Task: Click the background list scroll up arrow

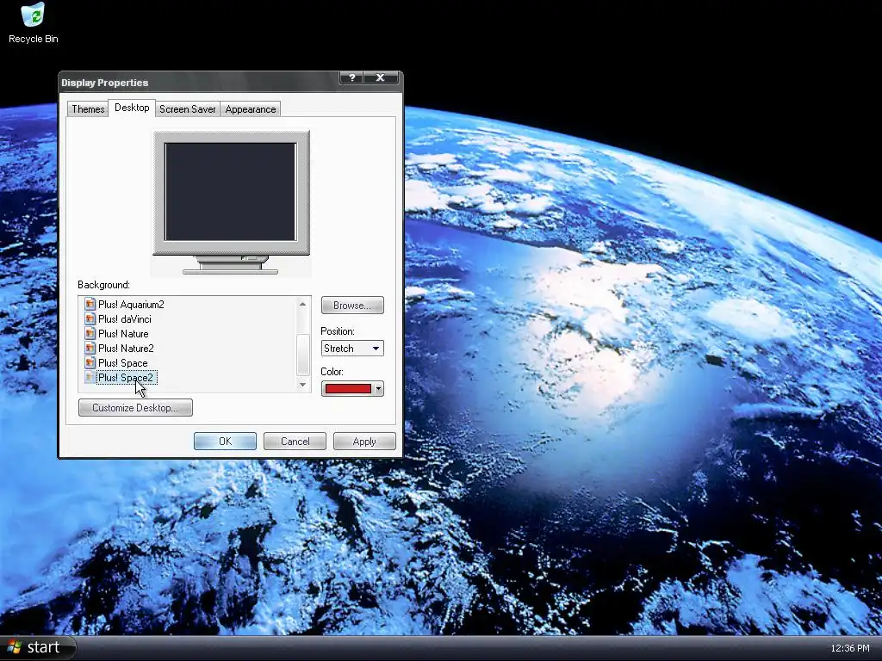Action: [302, 304]
